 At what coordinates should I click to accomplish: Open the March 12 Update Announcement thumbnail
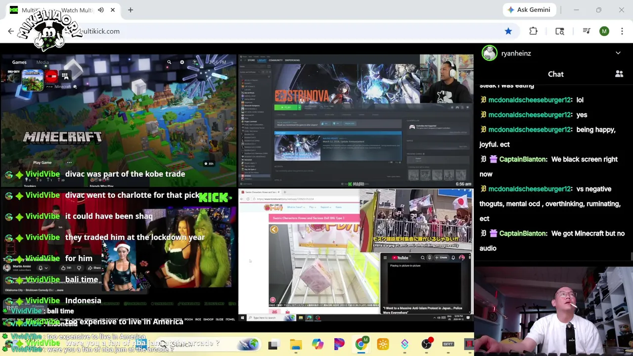coord(297,148)
